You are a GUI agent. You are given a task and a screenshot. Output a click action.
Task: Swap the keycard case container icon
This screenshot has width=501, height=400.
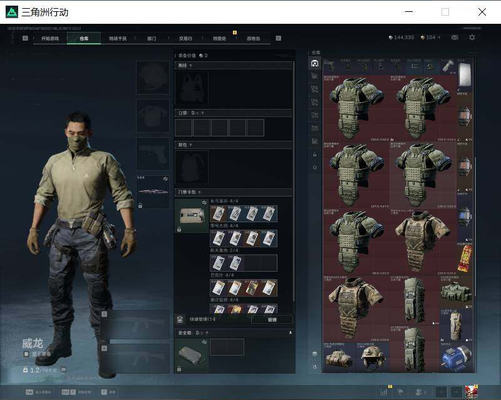(x=204, y=203)
